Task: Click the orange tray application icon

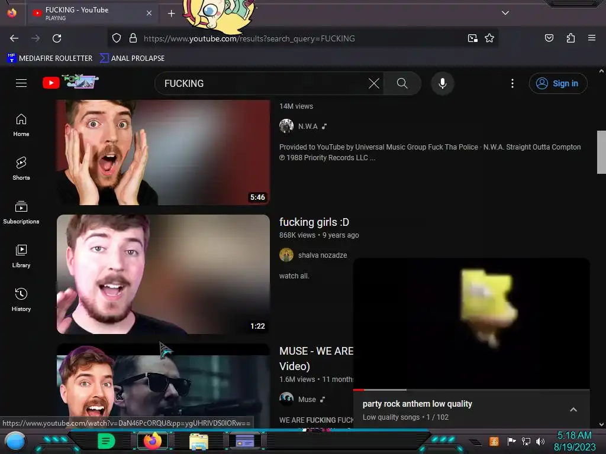Action: [x=494, y=441]
